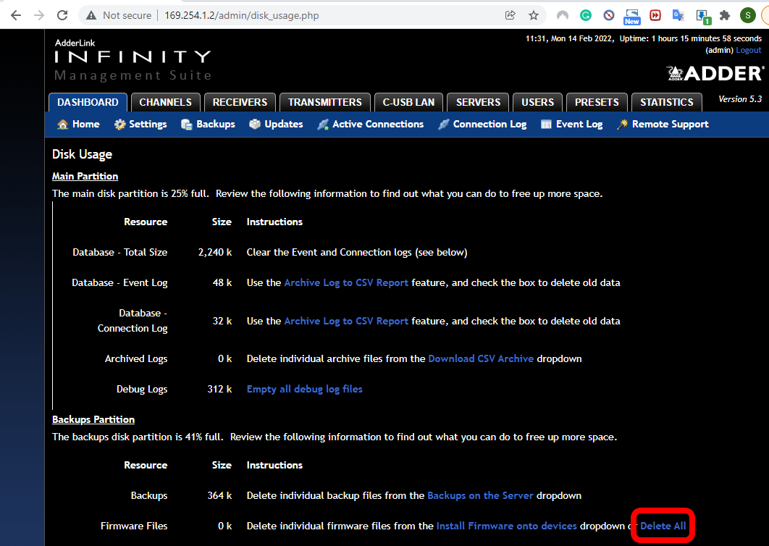The height and width of the screenshot is (546, 769).
Task: Click the AdderLink Infinity Management Suite logo
Action: point(133,60)
